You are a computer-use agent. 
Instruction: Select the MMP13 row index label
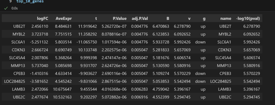coord(19,66)
